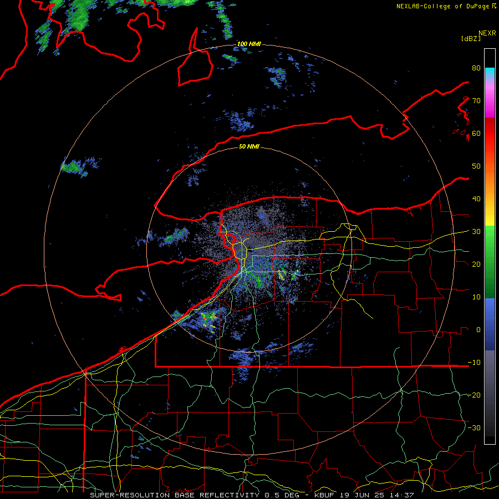Click the 40 value on the dBZ scale
Image resolution: width=499 pixels, height=499 pixels.
click(476, 199)
